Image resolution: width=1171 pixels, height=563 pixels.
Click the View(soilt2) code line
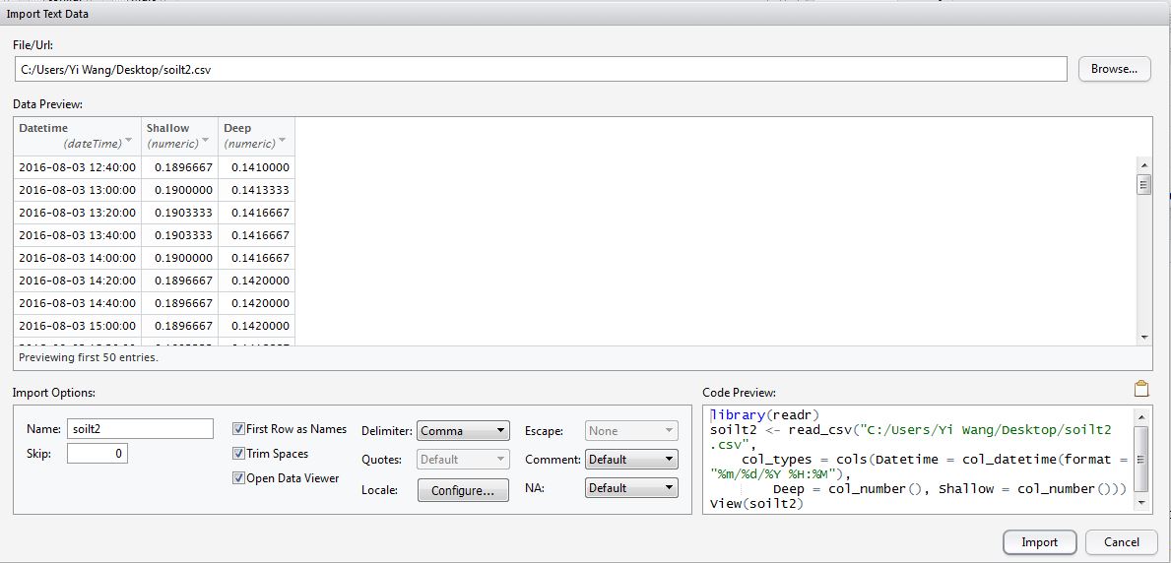click(x=756, y=504)
